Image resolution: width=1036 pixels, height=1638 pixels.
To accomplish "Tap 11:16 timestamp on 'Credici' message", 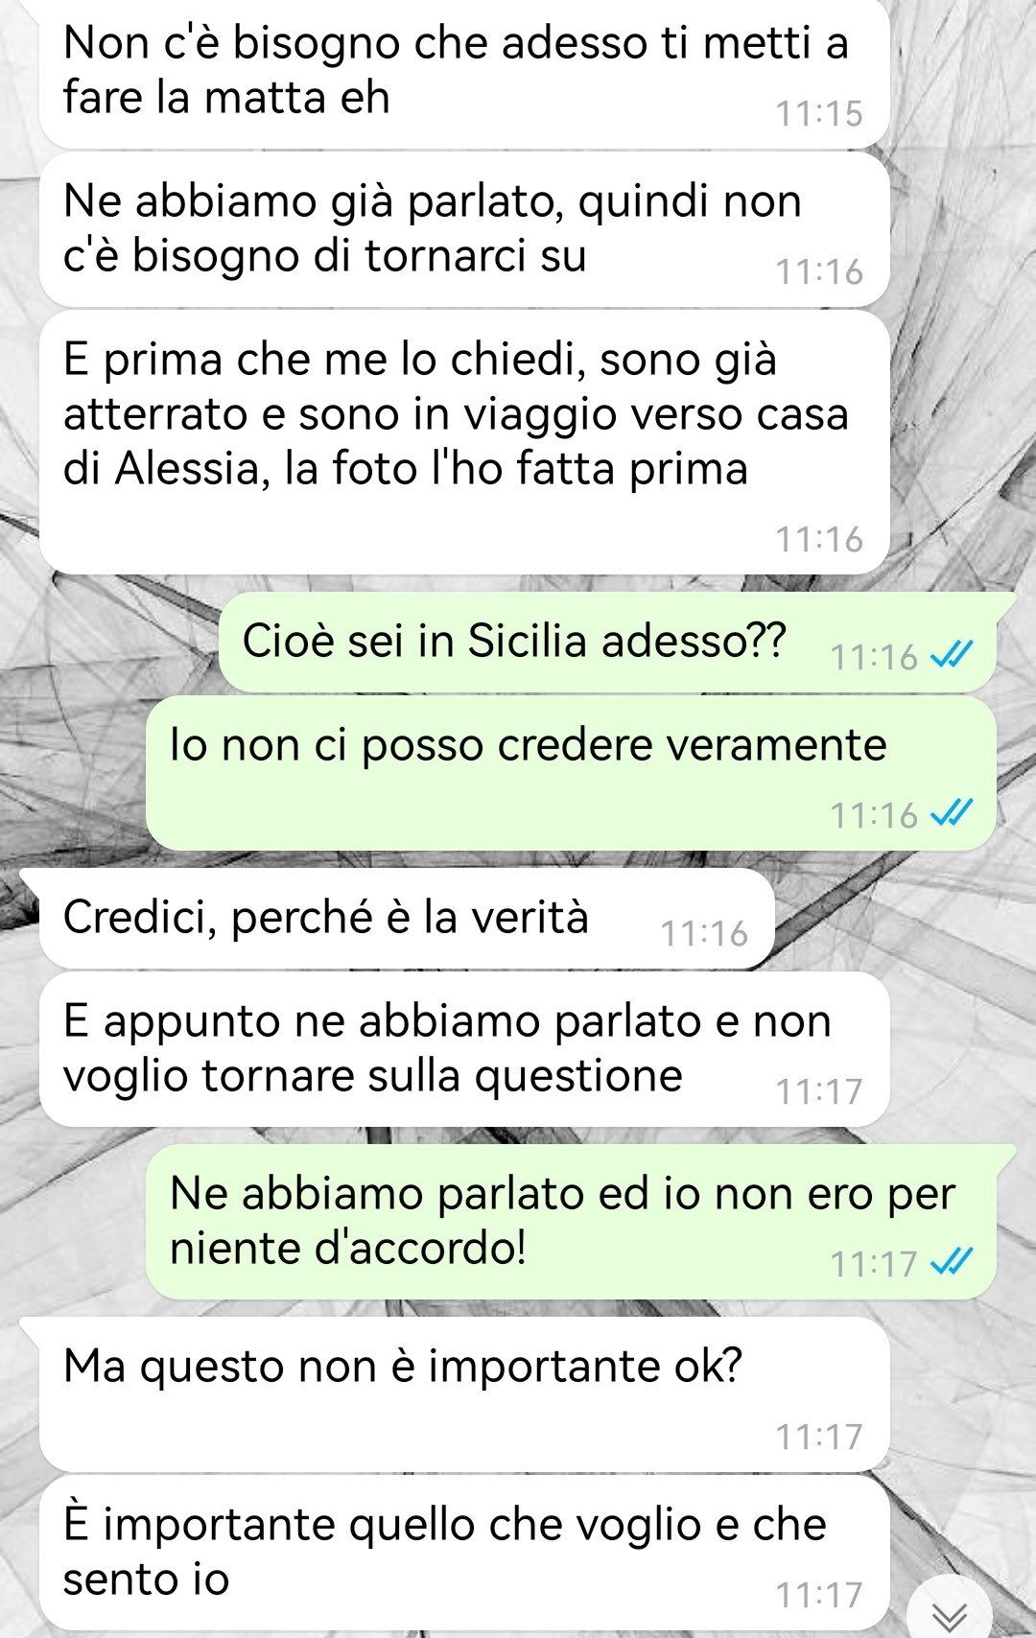I will tap(704, 933).
